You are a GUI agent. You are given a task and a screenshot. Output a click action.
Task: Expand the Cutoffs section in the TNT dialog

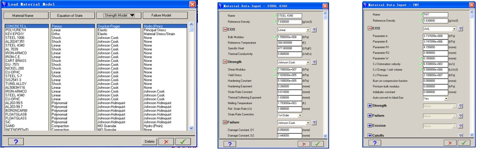tap(370, 135)
